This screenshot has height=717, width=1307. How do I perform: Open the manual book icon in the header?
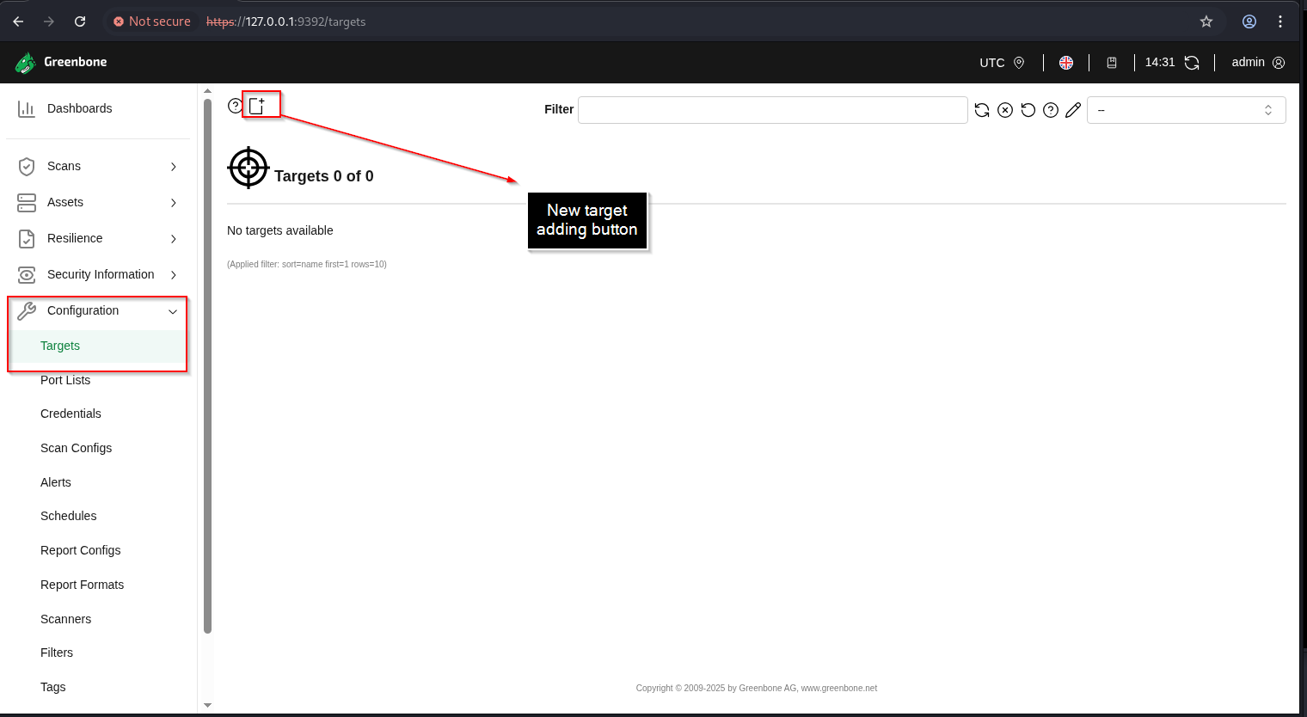[x=1112, y=63]
